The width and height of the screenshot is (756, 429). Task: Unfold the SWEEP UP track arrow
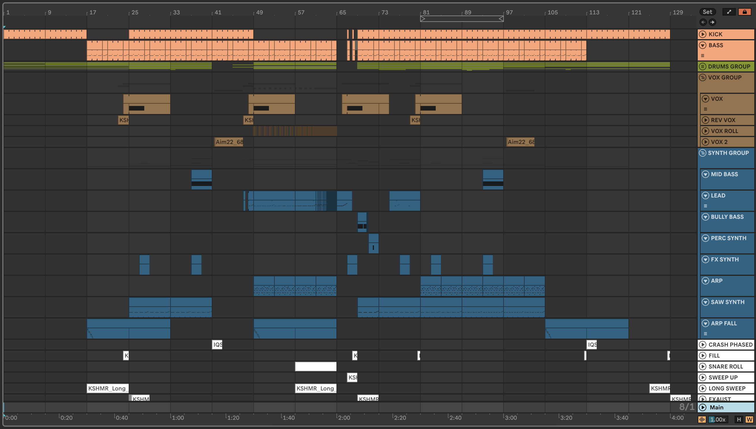coord(703,377)
